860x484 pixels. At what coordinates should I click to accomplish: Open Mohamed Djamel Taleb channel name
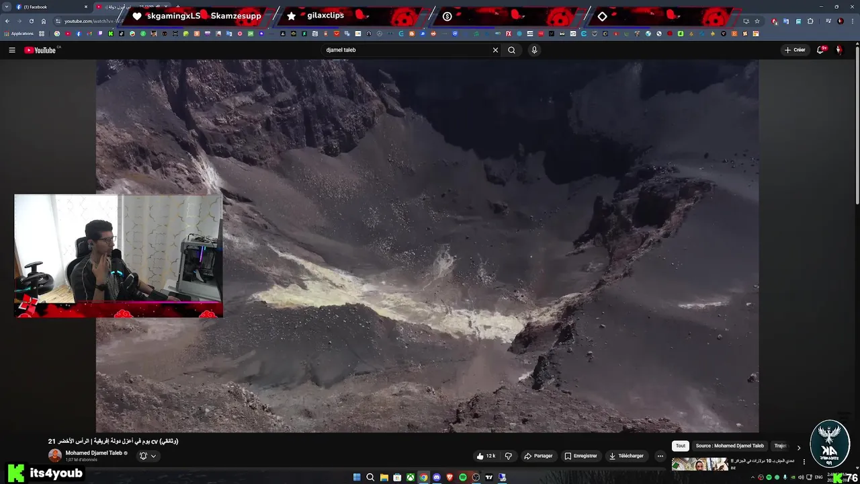pos(94,453)
